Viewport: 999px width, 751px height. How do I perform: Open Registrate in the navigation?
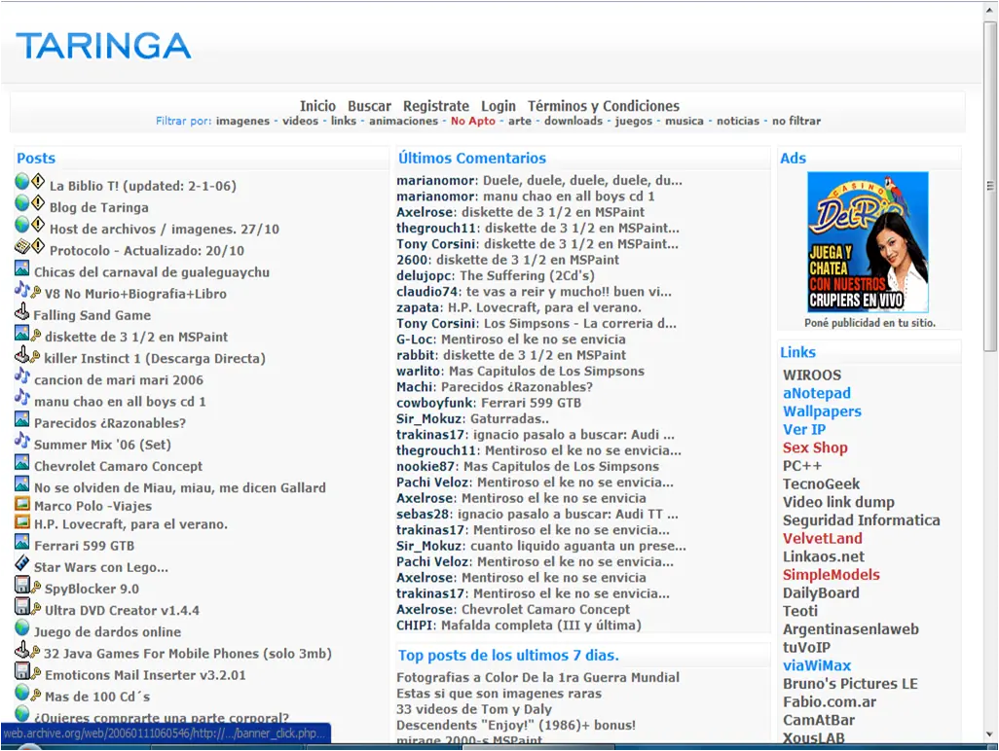tap(436, 106)
